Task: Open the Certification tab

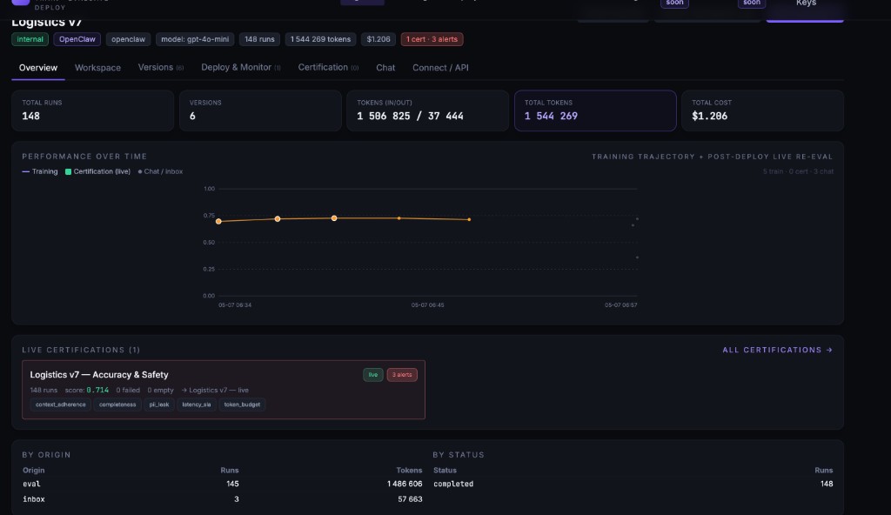Action: point(328,68)
